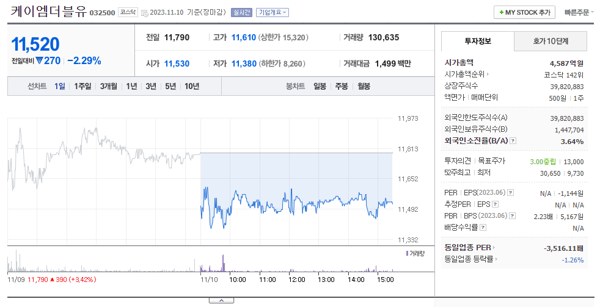
Task: Click the 하한가 8,260 limit text
Action: click(x=282, y=64)
